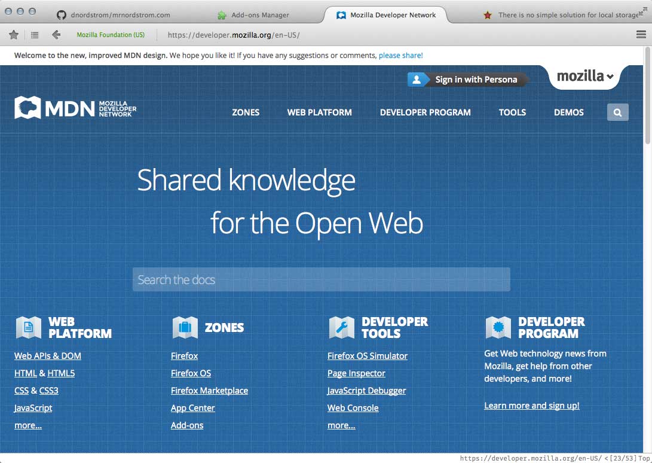The height and width of the screenshot is (463, 652).
Task: Open the HTML link
Action: pos(25,373)
